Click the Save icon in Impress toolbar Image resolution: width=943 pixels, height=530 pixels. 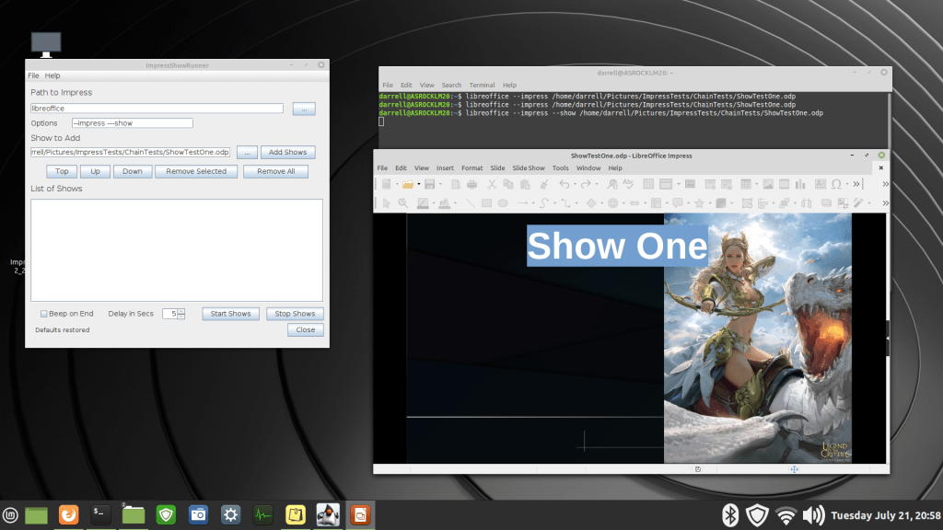point(428,184)
